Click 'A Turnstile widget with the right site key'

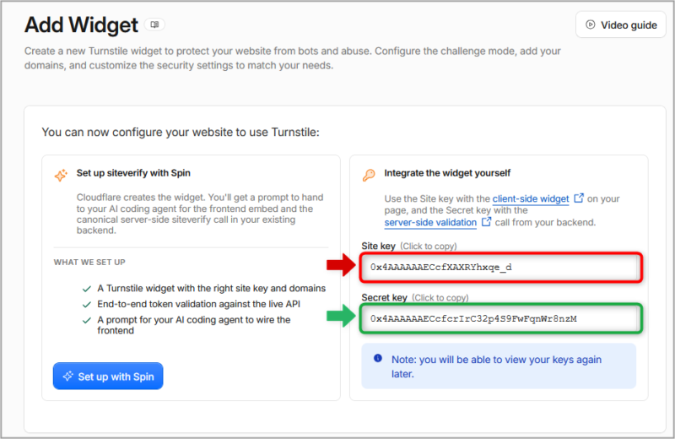pyautogui.click(x=212, y=288)
